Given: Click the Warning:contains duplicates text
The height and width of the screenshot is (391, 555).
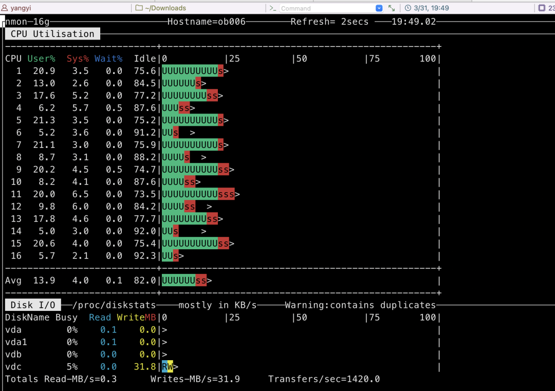Looking at the screenshot, I should click(360, 305).
